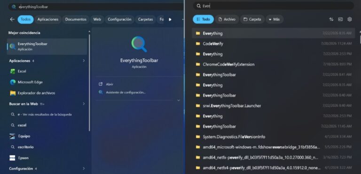
Task: Click the large EverythingToolbar logo in preview
Action: click(139, 44)
